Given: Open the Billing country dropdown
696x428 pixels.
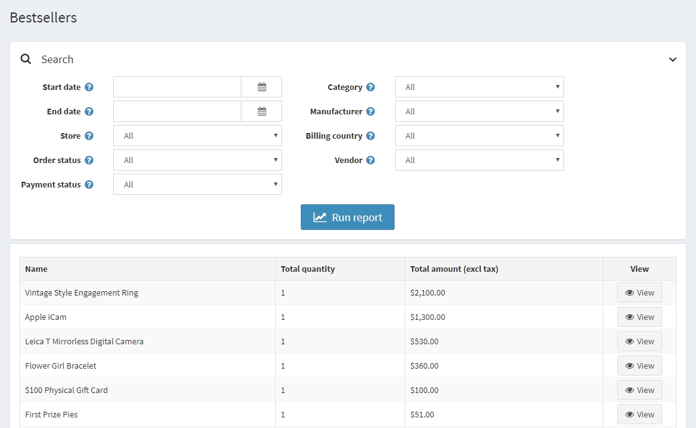Looking at the screenshot, I should pyautogui.click(x=479, y=136).
